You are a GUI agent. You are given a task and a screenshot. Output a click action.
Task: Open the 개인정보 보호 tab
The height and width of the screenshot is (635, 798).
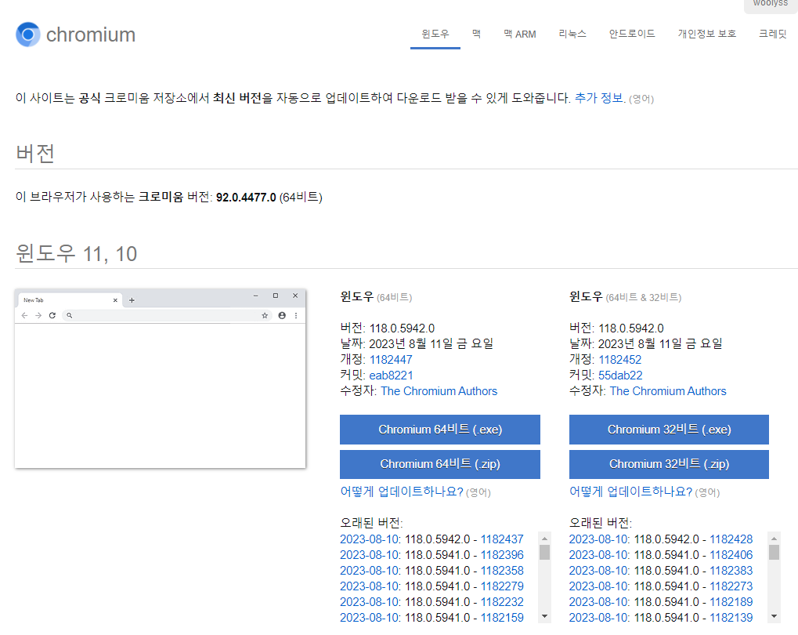point(707,34)
